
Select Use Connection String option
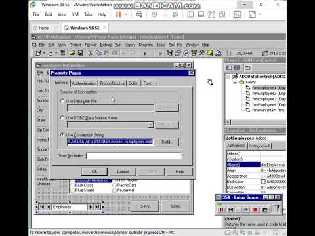pyautogui.click(x=62, y=134)
